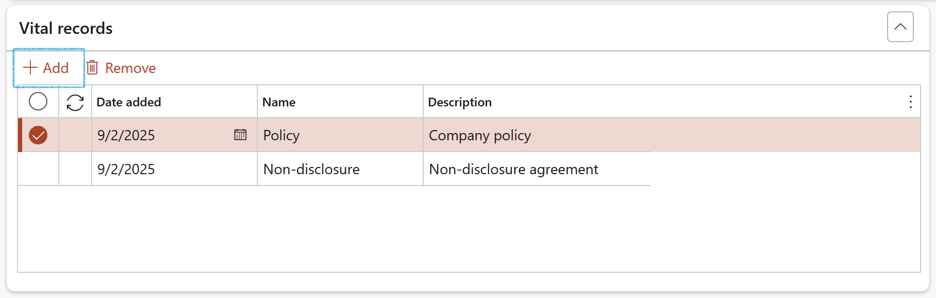The width and height of the screenshot is (936, 298).
Task: Click the second row 9/2/2025 date cell
Action: click(x=126, y=169)
